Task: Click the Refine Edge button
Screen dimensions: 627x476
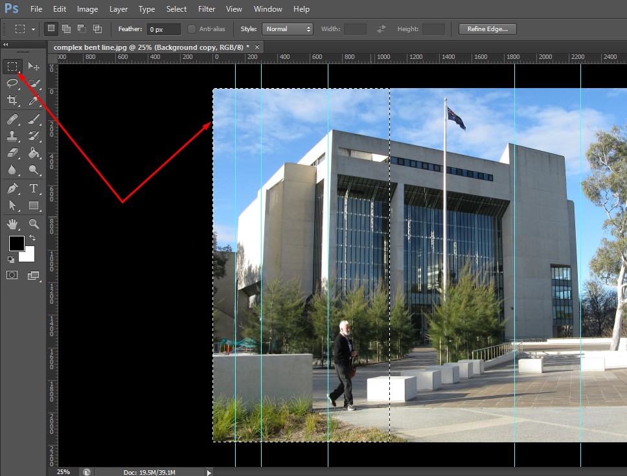Action: coord(486,28)
